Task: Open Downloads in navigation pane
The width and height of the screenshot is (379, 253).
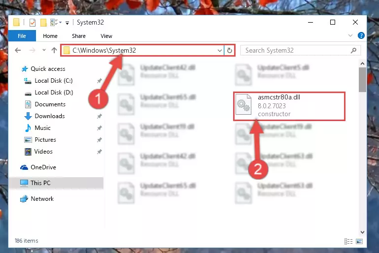Action: (50, 116)
